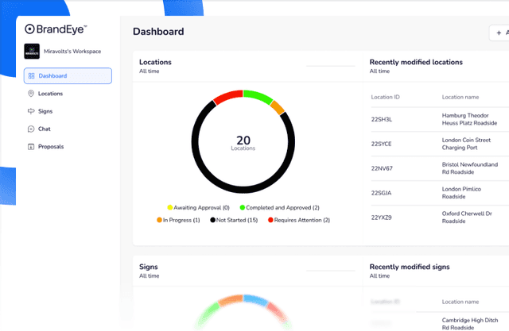Click the black Not Started chart segment
The width and height of the screenshot is (509, 331).
click(243, 190)
